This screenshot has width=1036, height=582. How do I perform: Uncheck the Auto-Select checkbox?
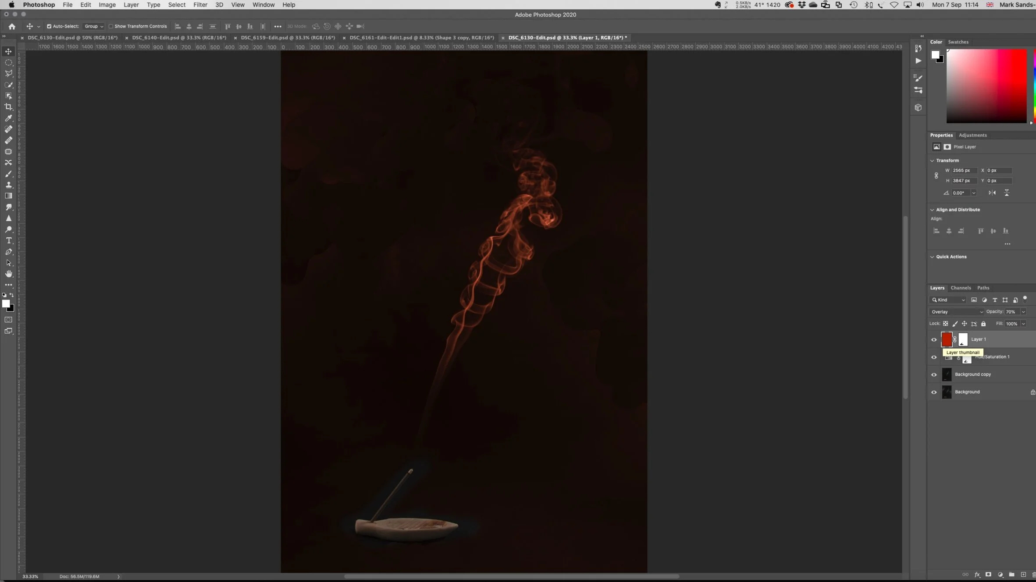tap(49, 26)
